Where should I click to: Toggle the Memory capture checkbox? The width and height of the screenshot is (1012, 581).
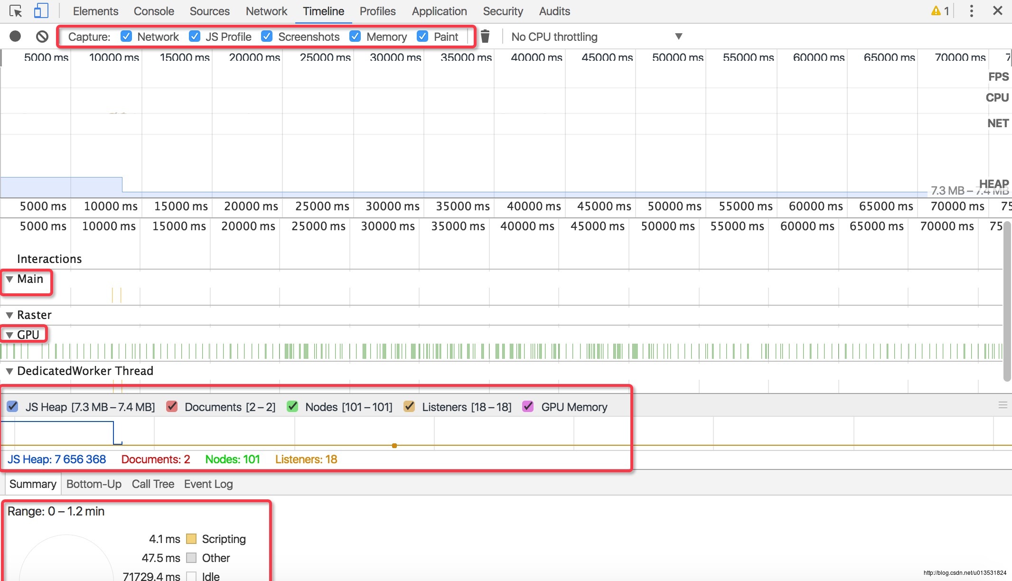coord(355,36)
